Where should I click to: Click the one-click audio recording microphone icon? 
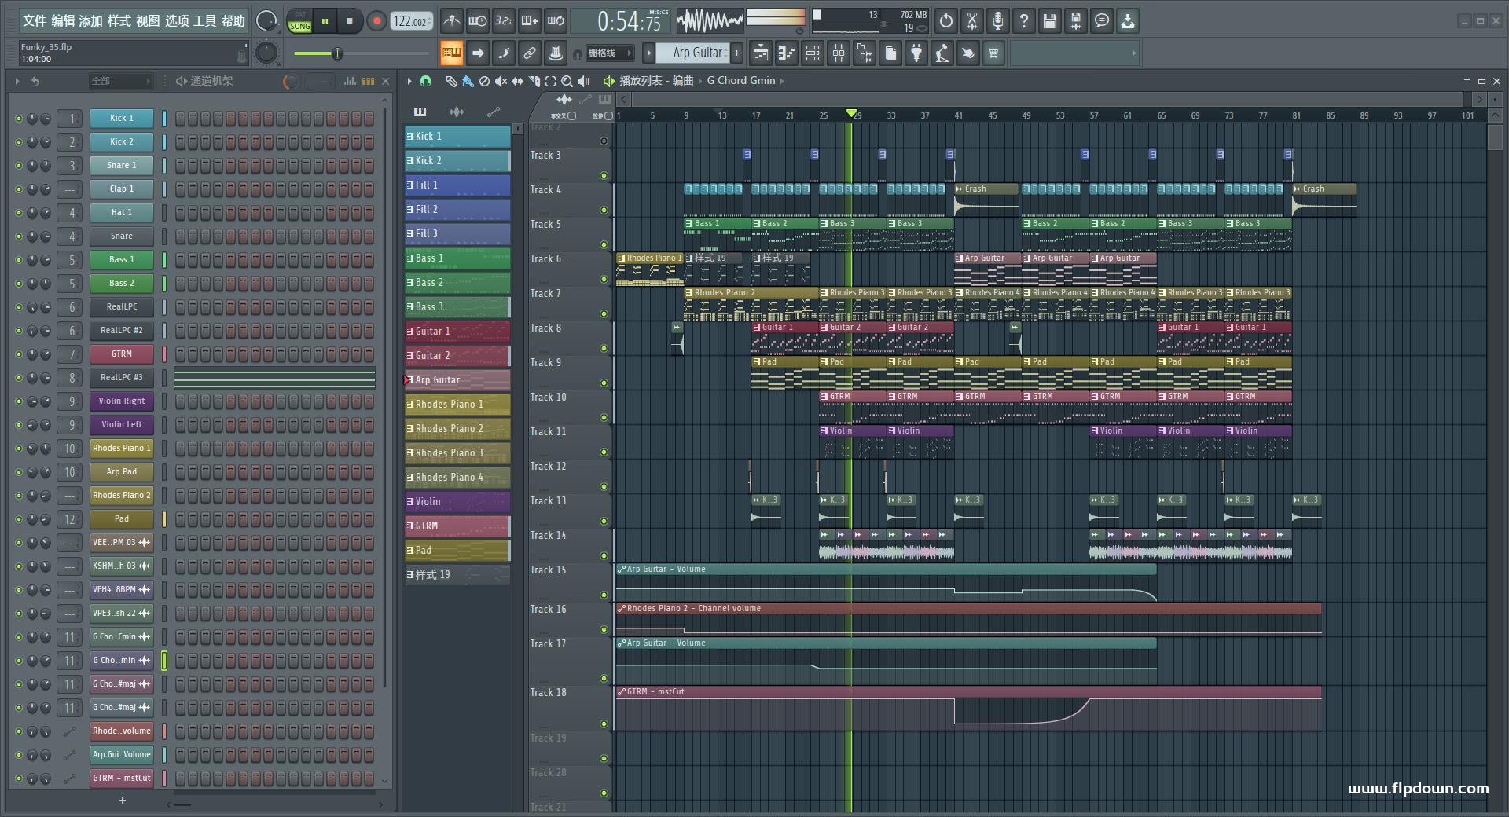point(998,21)
